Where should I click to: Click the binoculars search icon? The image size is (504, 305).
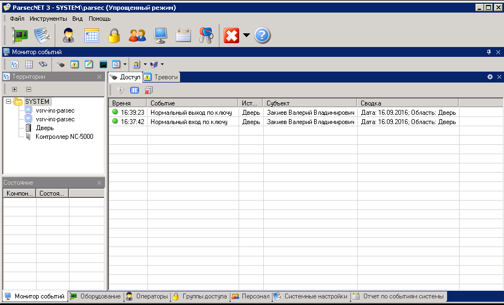43,64
